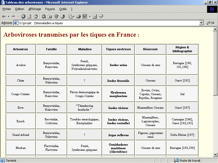The height and width of the screenshot is (163, 218).
Task: Print the page with printer icon
Action: (78, 16)
